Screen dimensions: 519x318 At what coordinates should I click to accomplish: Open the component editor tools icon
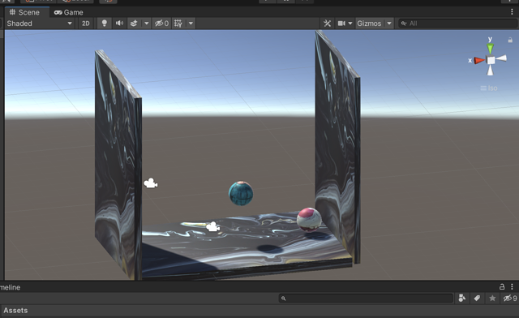(327, 24)
